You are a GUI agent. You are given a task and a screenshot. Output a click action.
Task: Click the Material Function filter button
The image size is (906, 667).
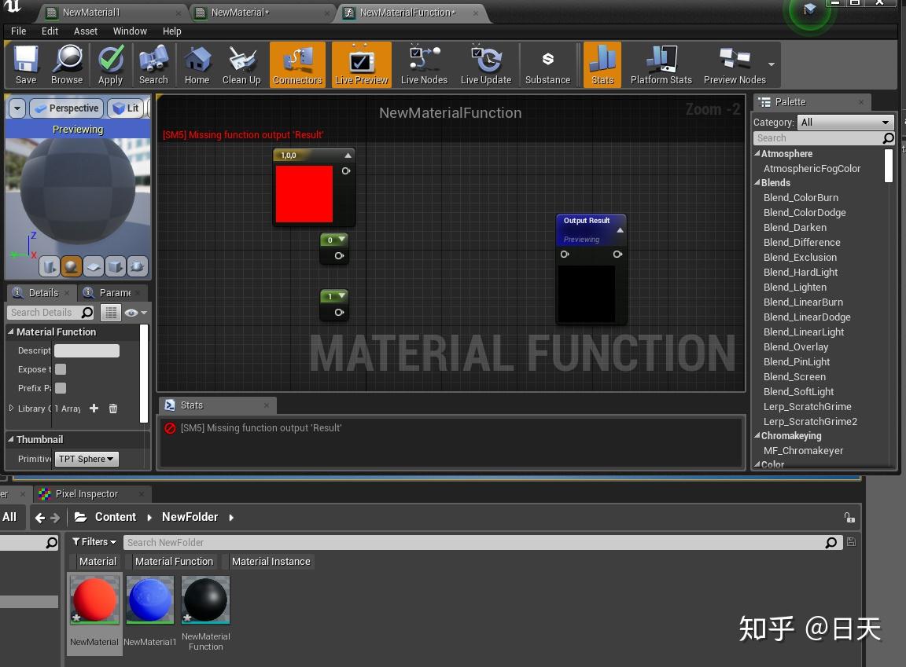point(173,561)
